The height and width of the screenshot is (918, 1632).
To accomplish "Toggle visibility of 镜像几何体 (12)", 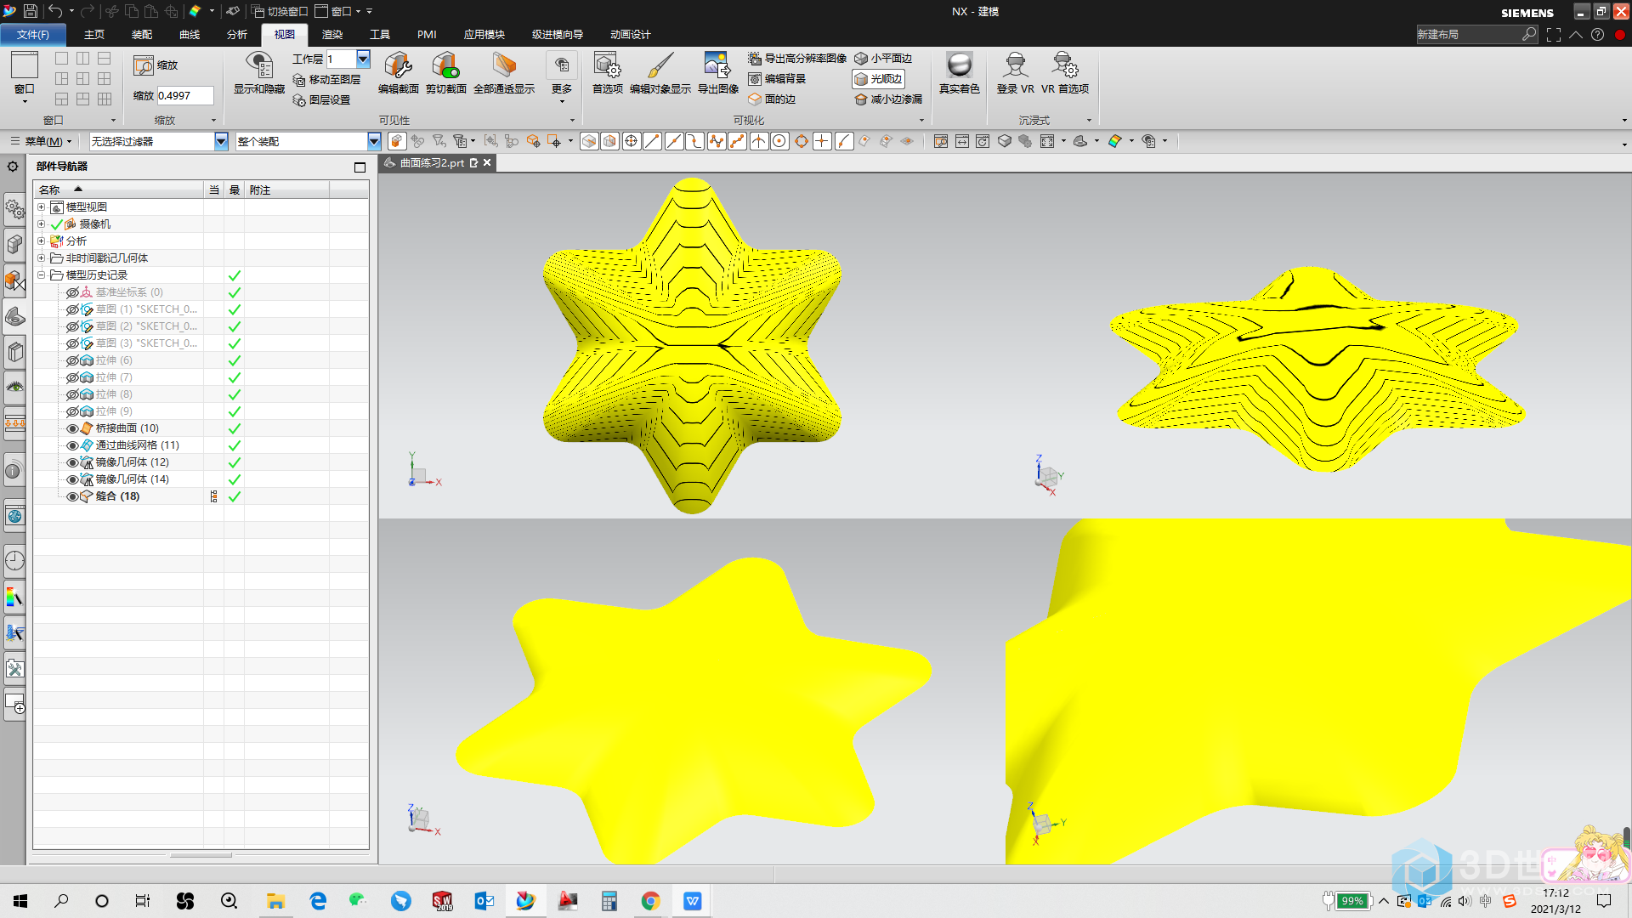I will (x=71, y=462).
